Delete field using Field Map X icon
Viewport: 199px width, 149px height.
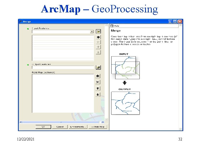click(98, 82)
